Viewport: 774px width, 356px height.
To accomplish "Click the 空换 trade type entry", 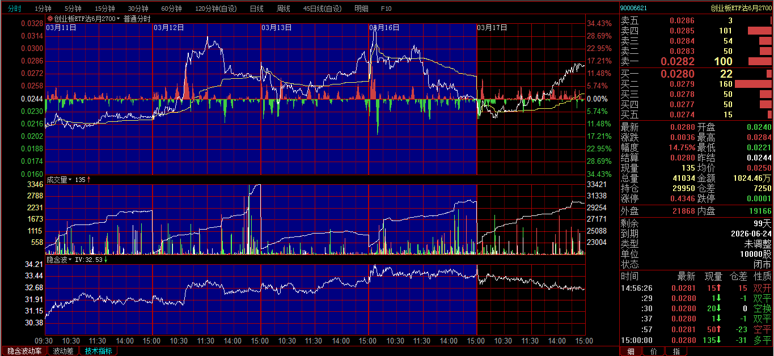I will point(762,308).
